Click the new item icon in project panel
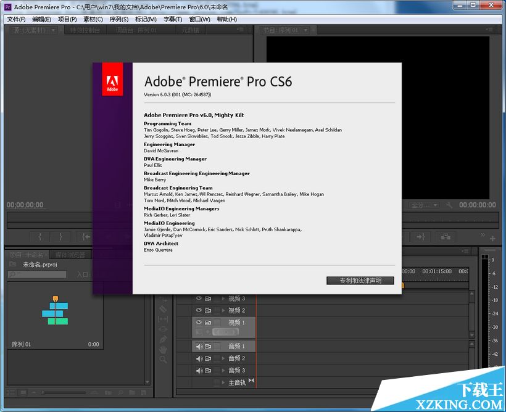 [144, 393]
